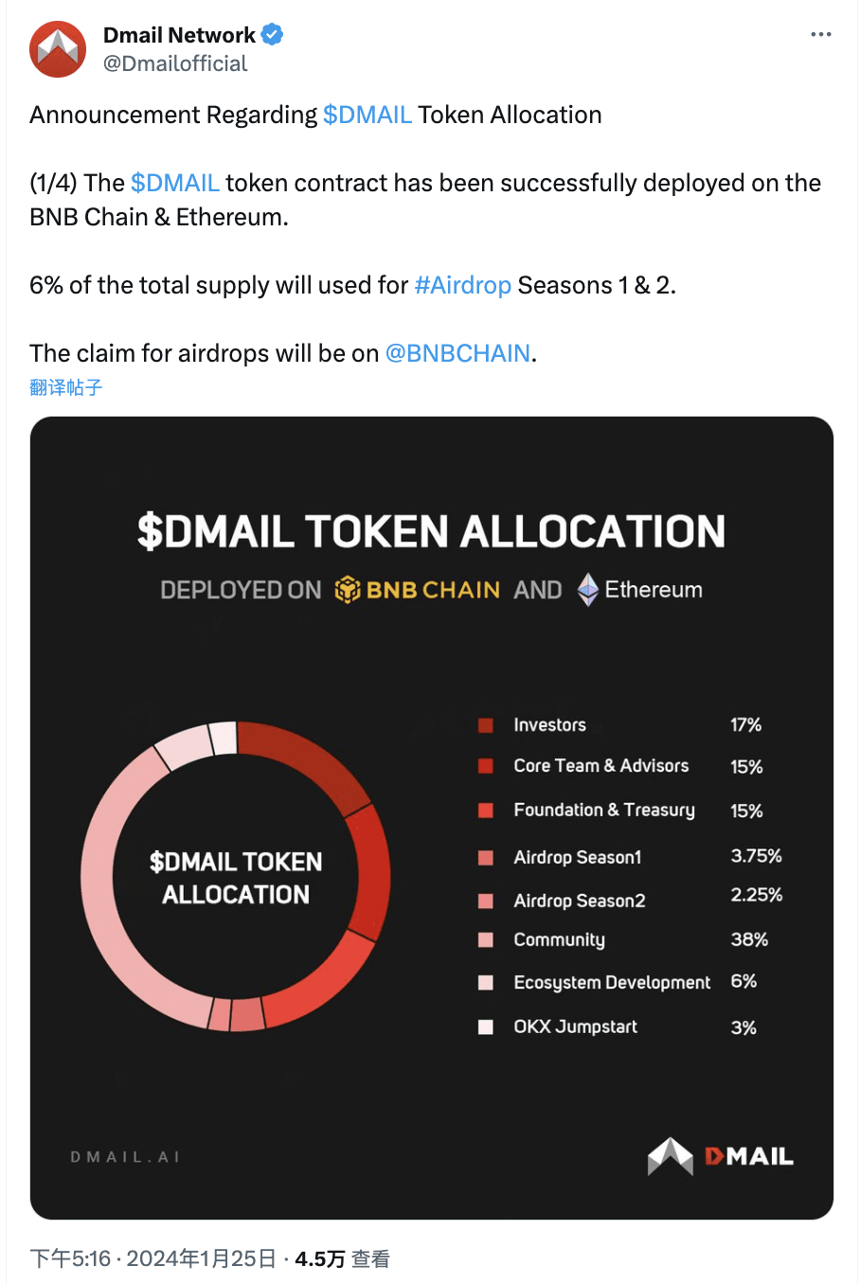Click the donut chart center text

coord(234,878)
